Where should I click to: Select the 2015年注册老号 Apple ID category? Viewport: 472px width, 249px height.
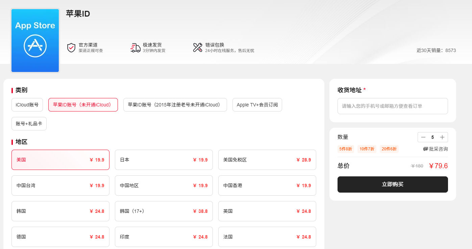175,105
